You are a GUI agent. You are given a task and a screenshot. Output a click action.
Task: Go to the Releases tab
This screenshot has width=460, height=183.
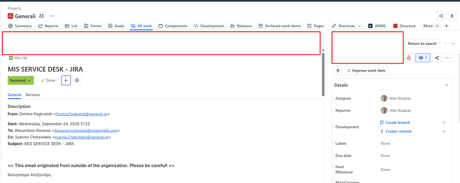point(241,26)
